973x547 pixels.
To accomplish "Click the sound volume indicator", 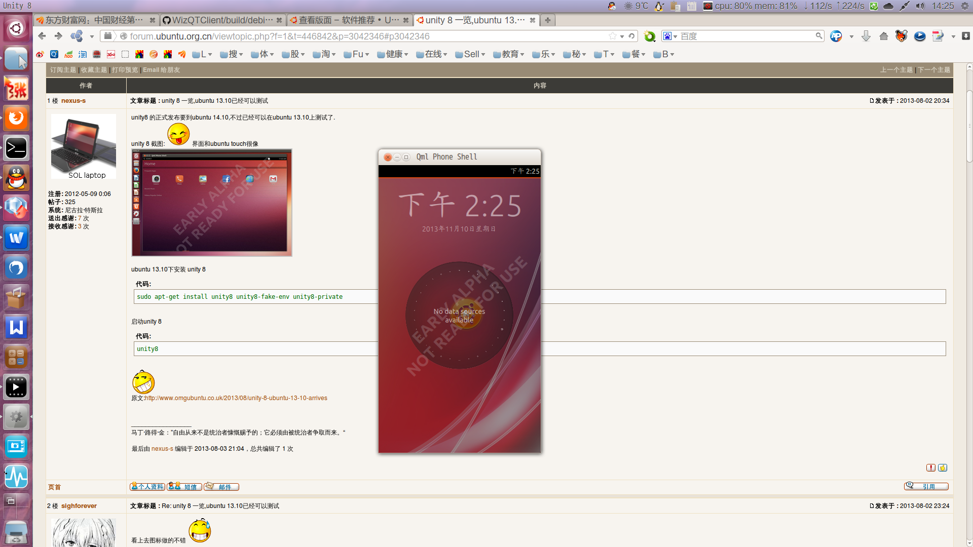I will (920, 6).
